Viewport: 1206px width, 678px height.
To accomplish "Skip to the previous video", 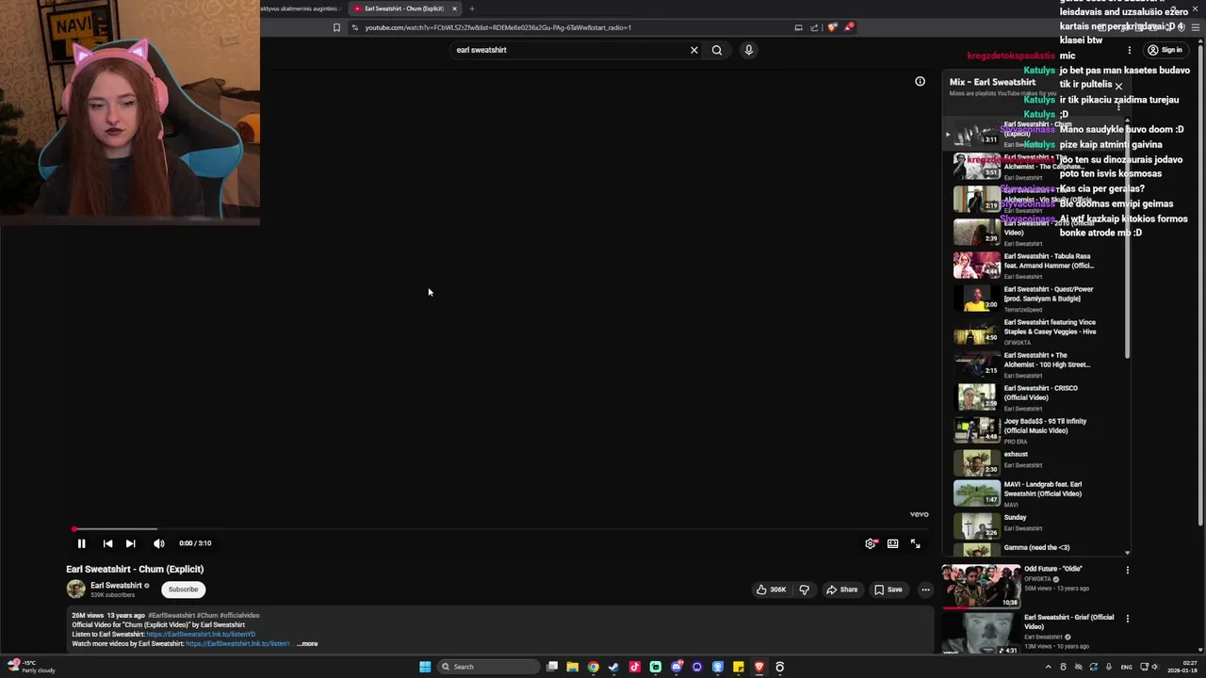I will click(x=107, y=543).
